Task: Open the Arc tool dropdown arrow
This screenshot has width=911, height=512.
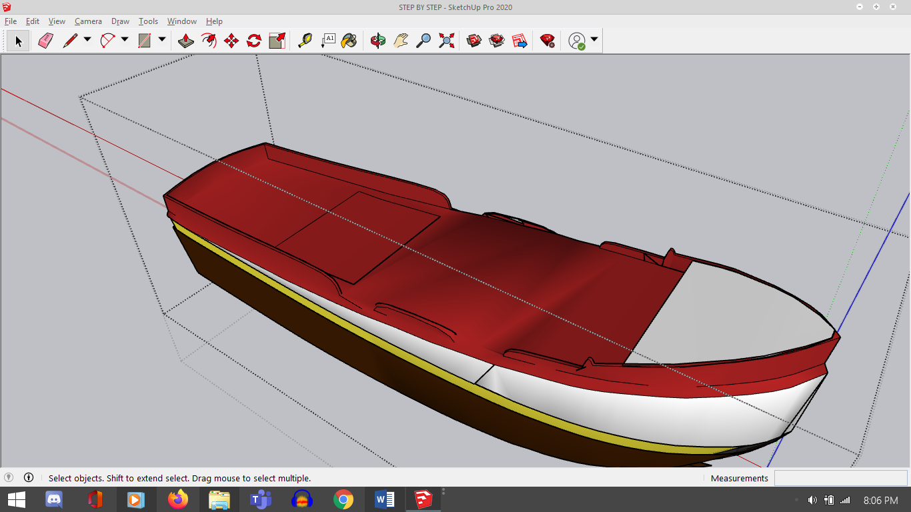Action: click(x=125, y=40)
